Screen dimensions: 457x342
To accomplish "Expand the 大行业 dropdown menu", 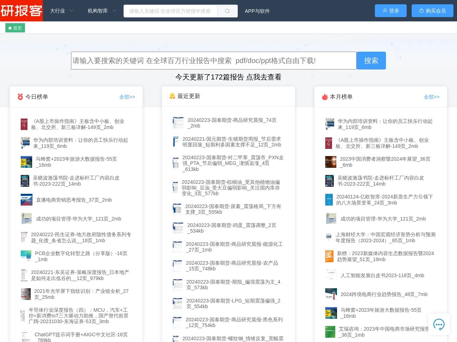I will pos(61,11).
